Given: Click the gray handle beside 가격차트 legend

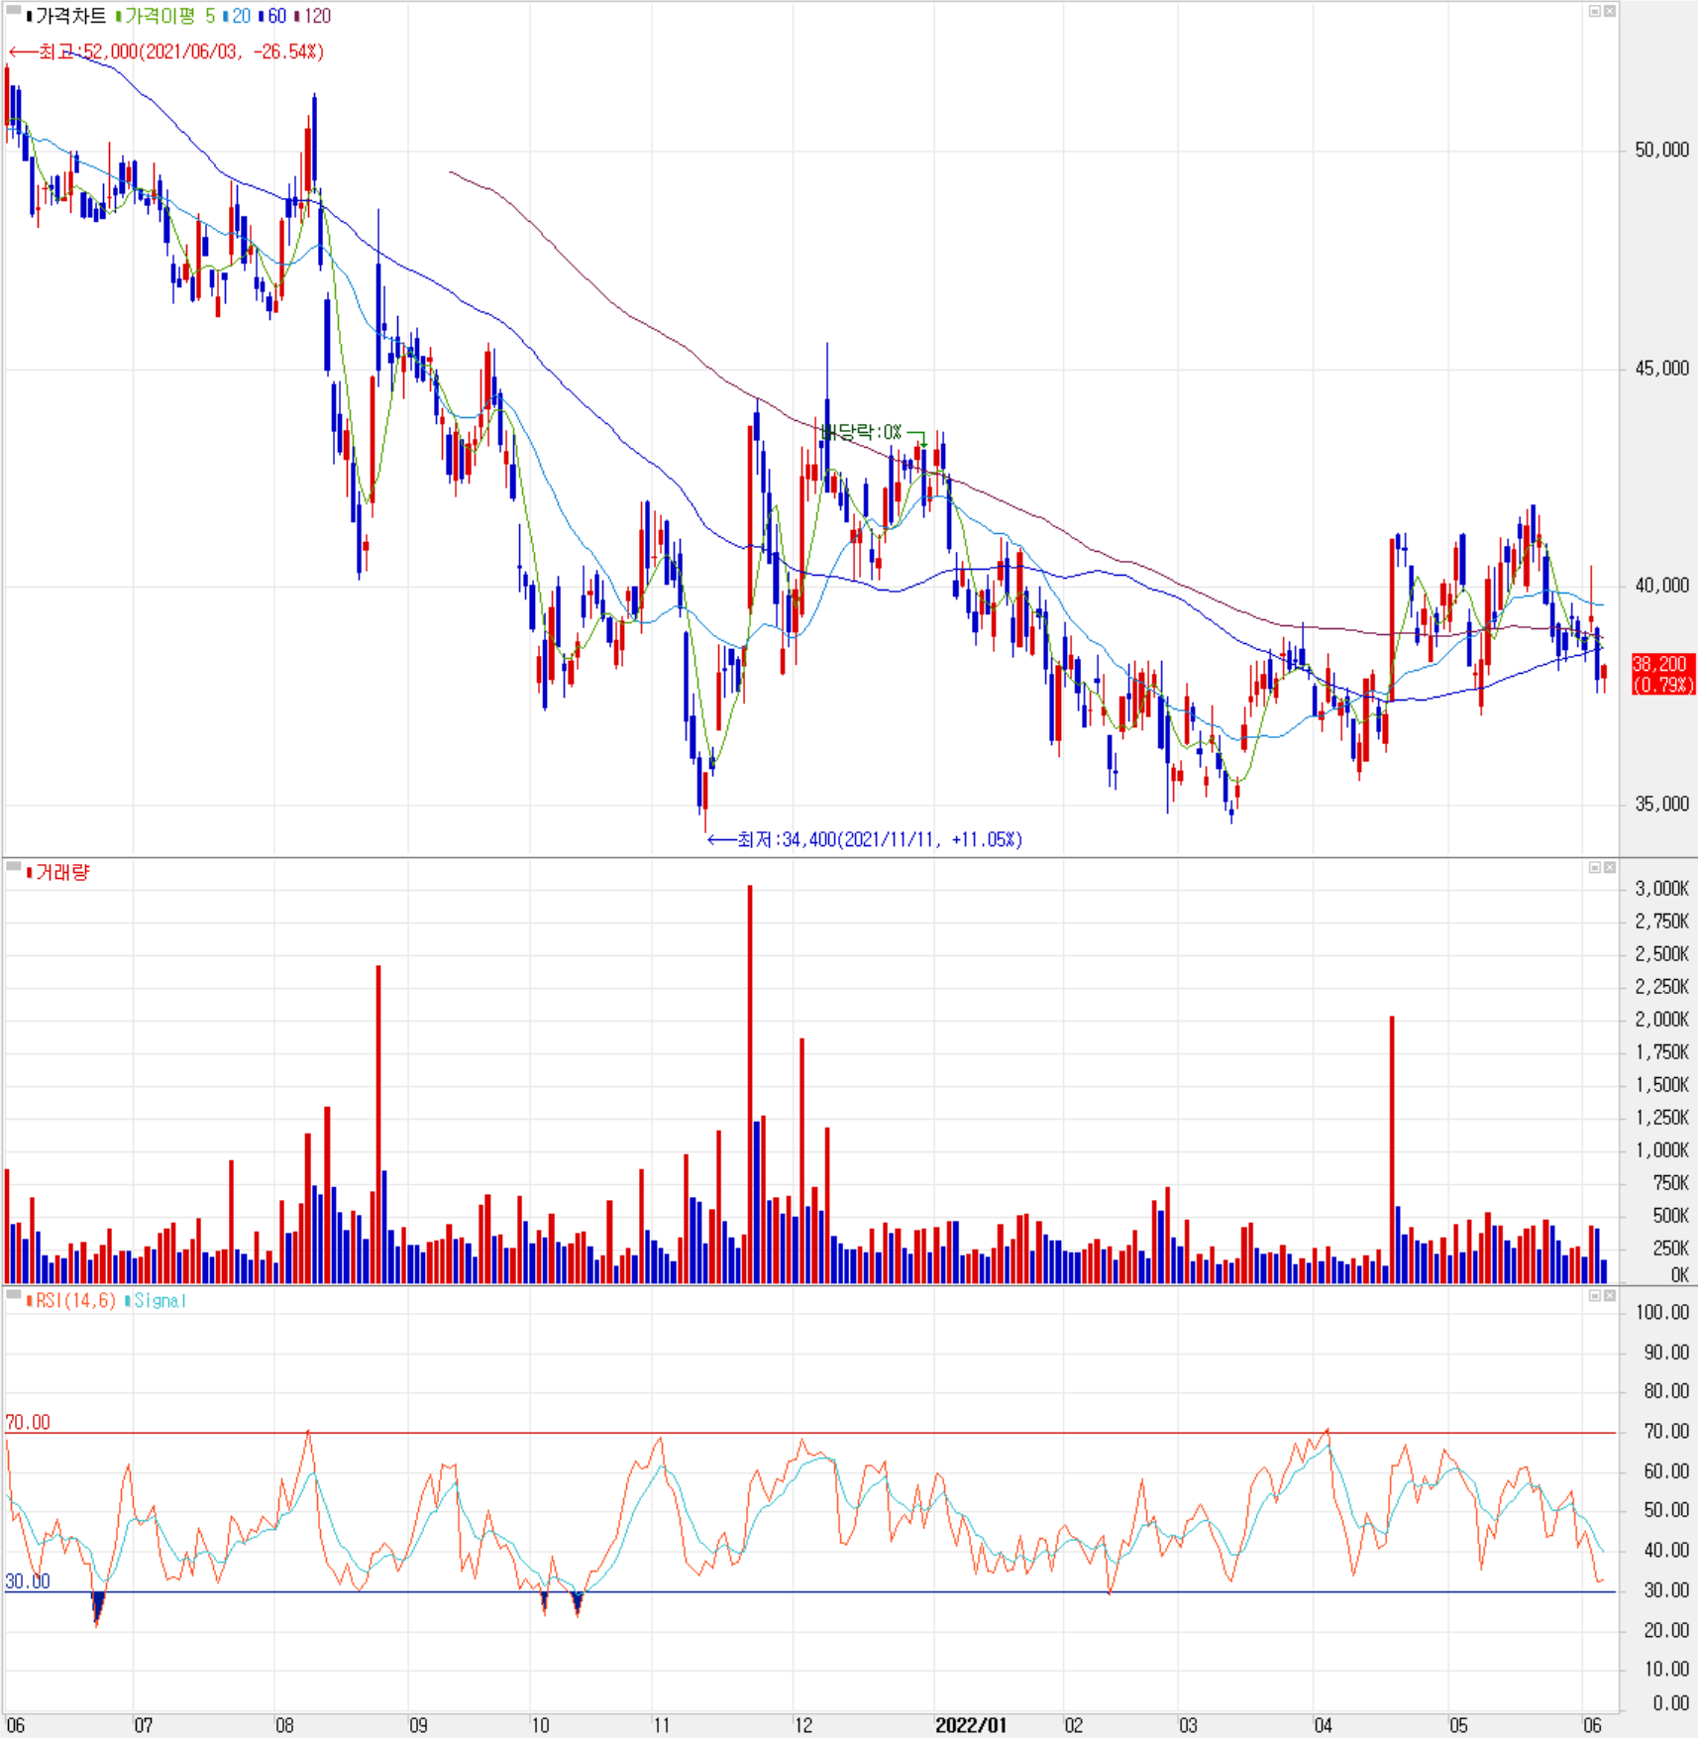Looking at the screenshot, I should tap(14, 11).
